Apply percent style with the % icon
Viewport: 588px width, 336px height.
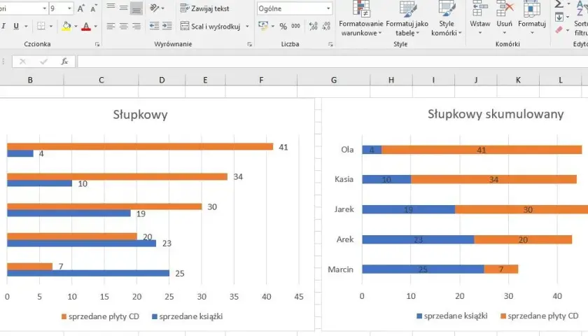coord(283,26)
